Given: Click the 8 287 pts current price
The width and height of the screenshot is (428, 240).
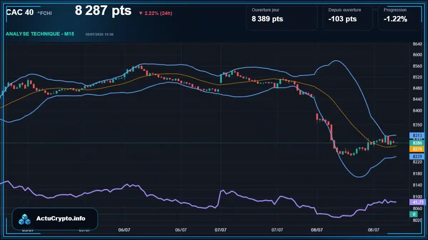Looking at the screenshot, I should pos(103,11).
